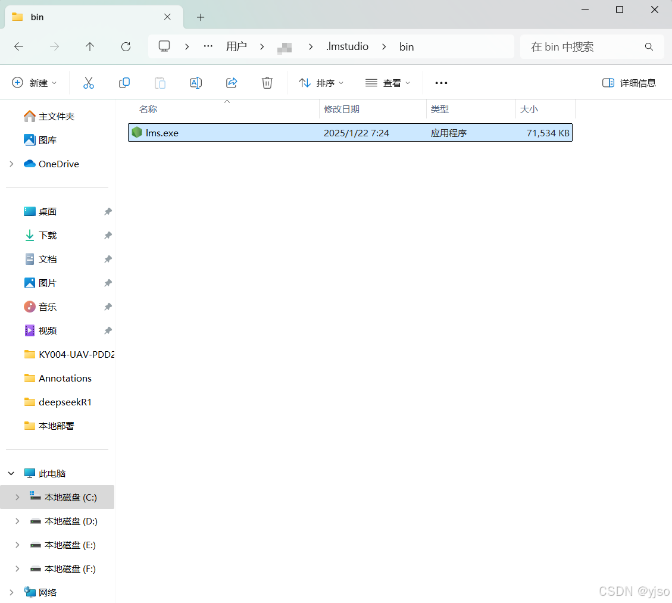This screenshot has width=672, height=603.
Task: Click the Copy icon in toolbar
Action: (x=124, y=83)
